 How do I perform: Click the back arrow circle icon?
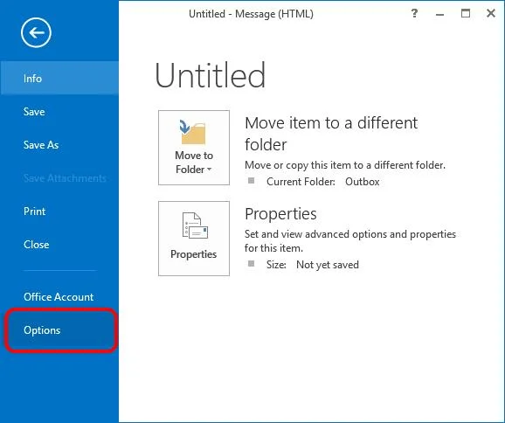click(36, 32)
